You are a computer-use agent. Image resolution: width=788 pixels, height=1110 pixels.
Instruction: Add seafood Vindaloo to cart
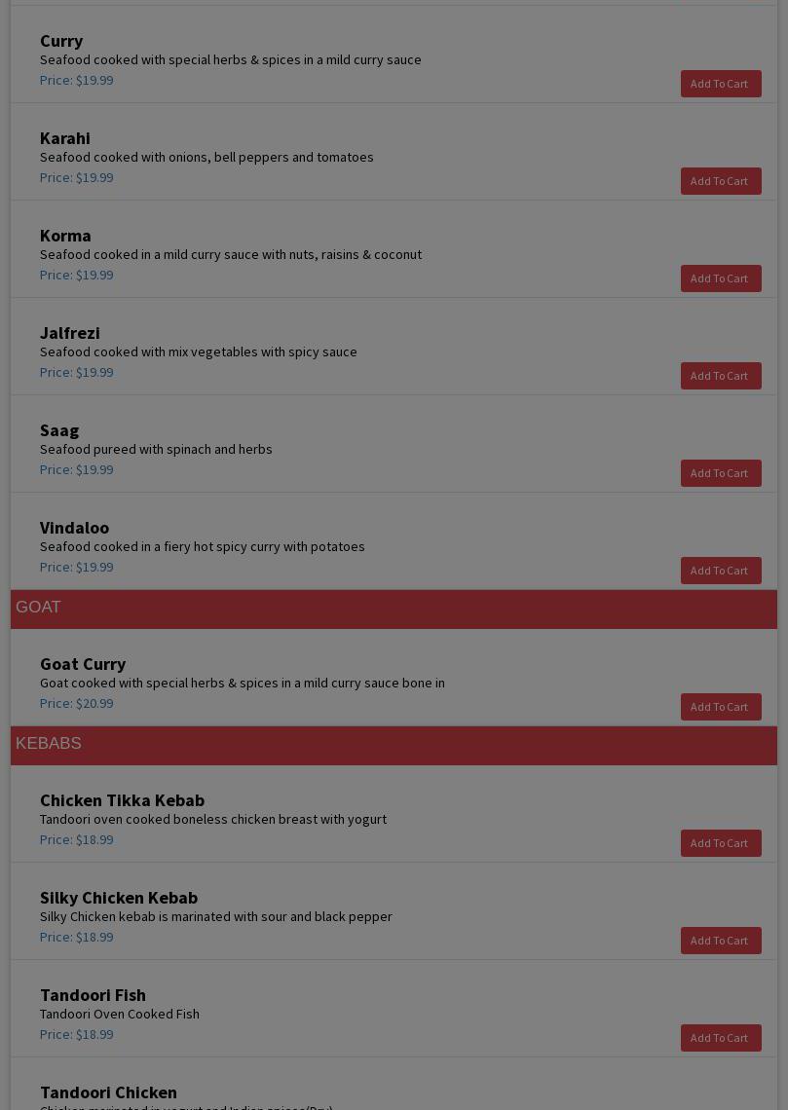point(720,571)
